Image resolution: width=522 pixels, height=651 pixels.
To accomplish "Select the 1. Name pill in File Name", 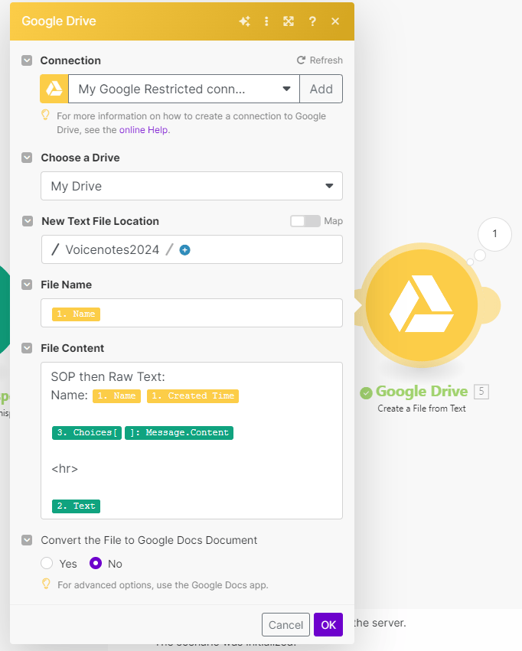I will pos(76,314).
